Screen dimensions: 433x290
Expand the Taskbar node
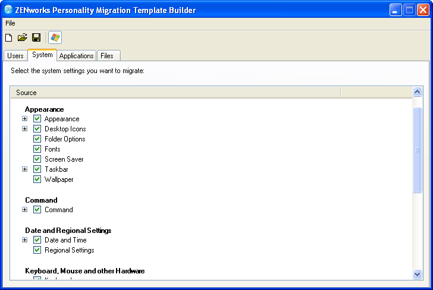25,169
